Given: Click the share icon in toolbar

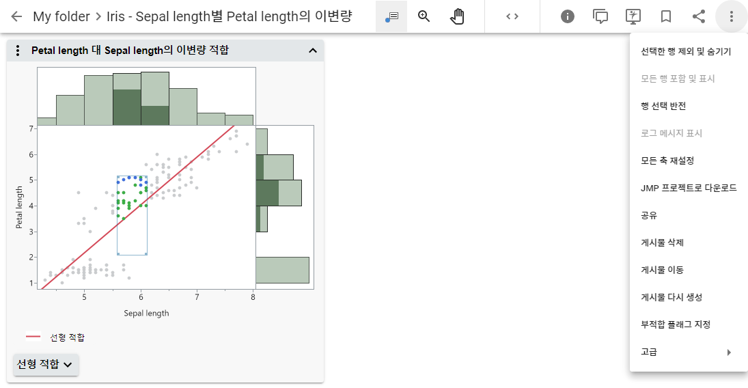Looking at the screenshot, I should click(699, 16).
